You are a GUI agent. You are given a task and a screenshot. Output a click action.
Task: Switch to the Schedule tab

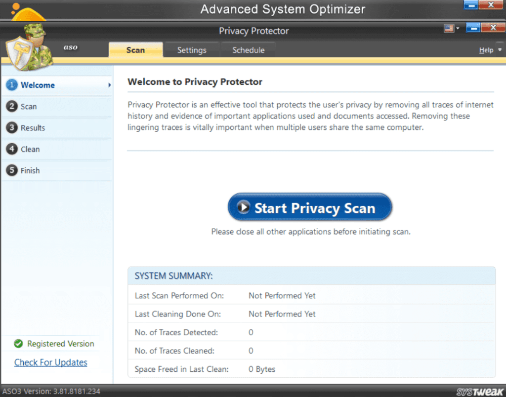pos(249,50)
